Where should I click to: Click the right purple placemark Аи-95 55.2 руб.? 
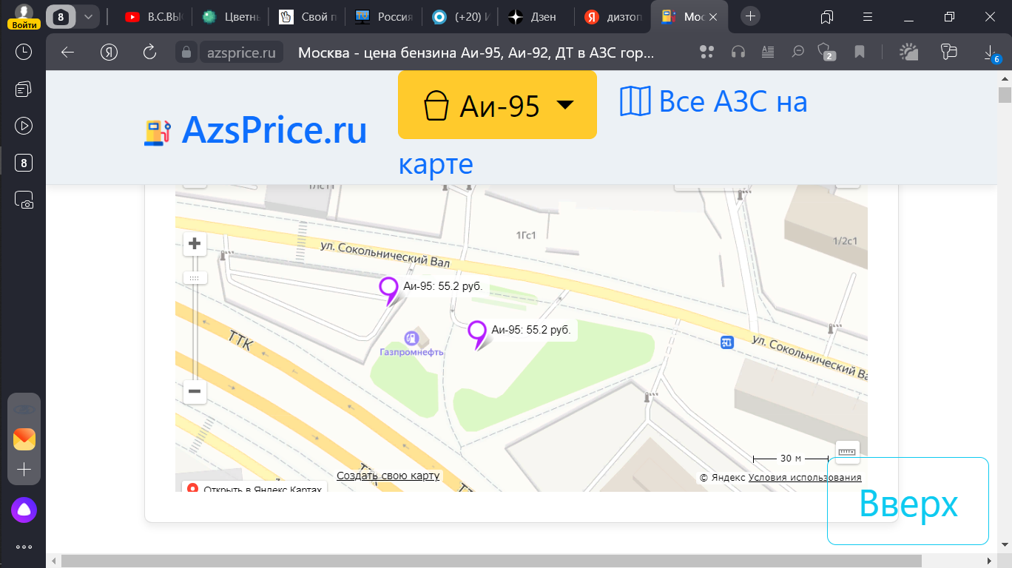477,334
